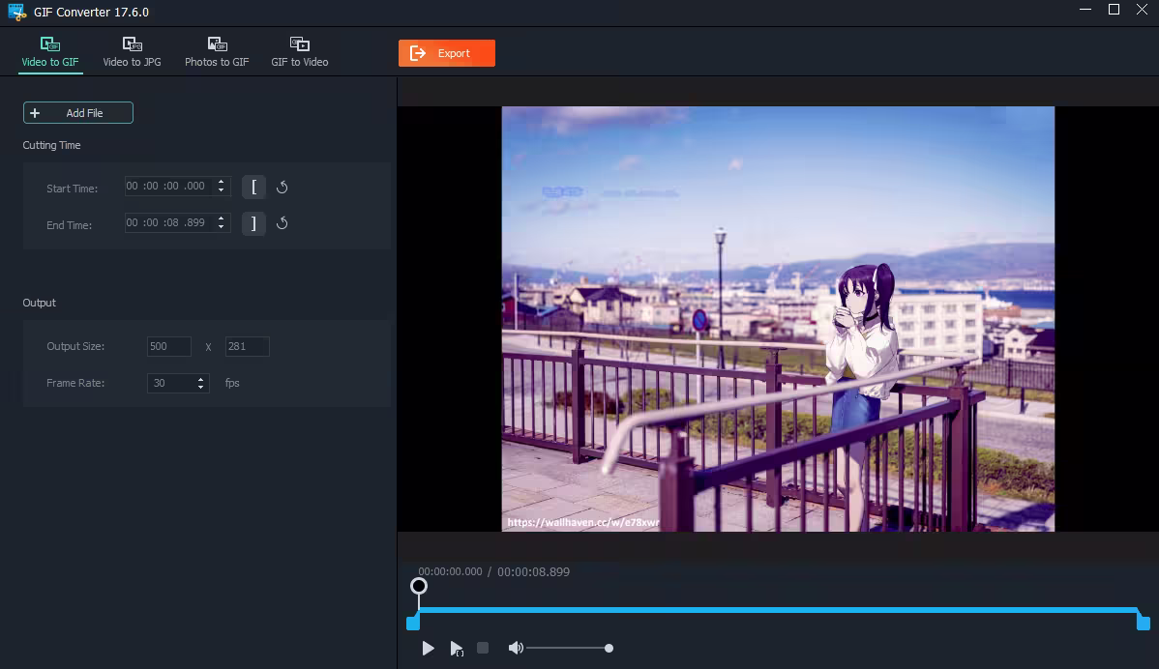This screenshot has height=669, width=1159.
Task: Add File to the converter
Action: point(78,113)
